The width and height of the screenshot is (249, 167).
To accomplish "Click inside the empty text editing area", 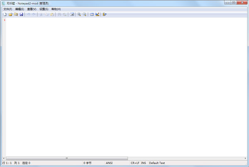I will [127, 87].
